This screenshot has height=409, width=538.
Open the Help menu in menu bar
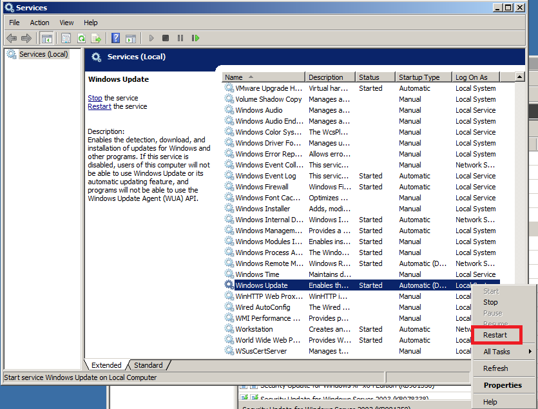point(91,23)
